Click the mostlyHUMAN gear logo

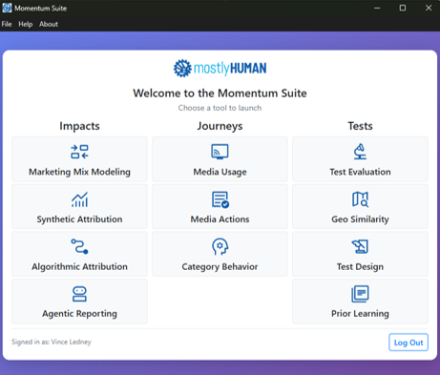(x=182, y=68)
